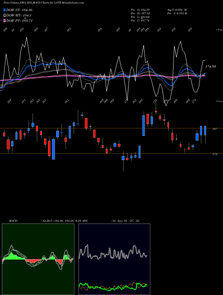Viewport: 223px width, 295px height.
Task: Click the 'Pre V: 0.155 M' text
Action: pos(177,13)
